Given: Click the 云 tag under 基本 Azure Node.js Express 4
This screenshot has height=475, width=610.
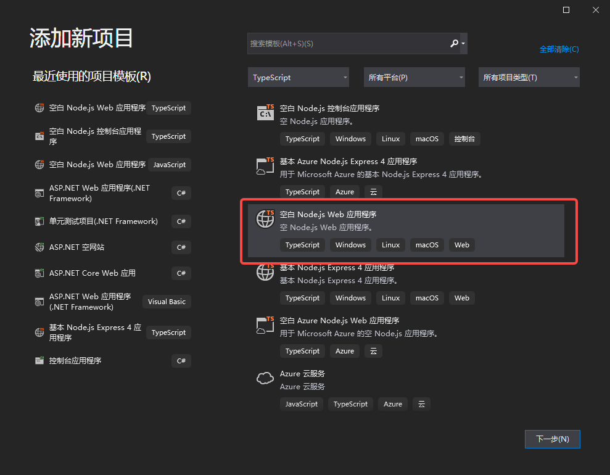Looking at the screenshot, I should click(x=374, y=192).
